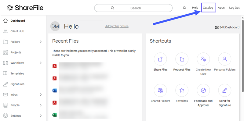The image size is (244, 121).
Task: Click the Inbox envelope icon
Action: 5,94
